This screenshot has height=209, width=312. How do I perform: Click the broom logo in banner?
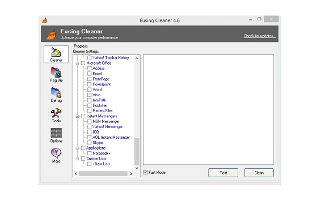coord(51,34)
